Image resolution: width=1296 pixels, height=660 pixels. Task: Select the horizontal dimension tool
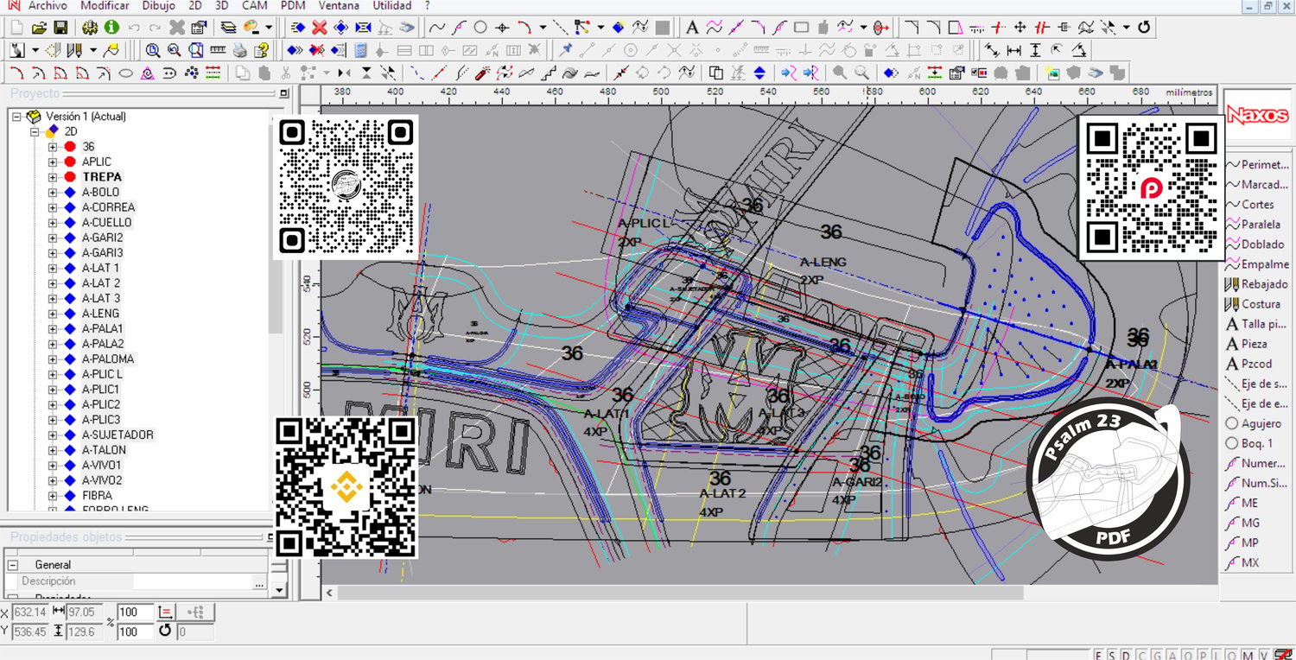(1014, 50)
